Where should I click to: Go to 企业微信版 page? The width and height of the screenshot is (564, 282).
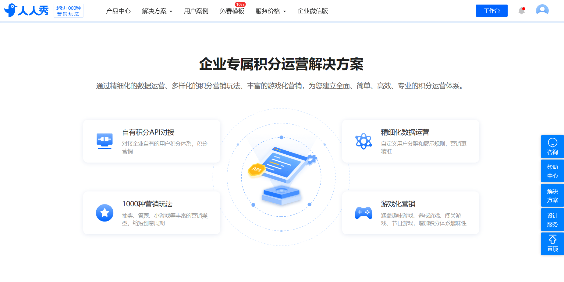click(x=313, y=11)
